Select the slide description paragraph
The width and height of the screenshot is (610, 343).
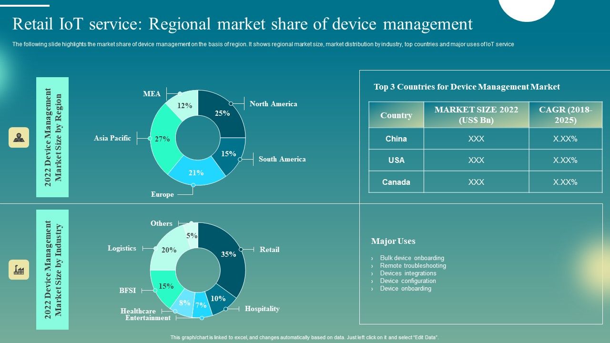[263, 44]
